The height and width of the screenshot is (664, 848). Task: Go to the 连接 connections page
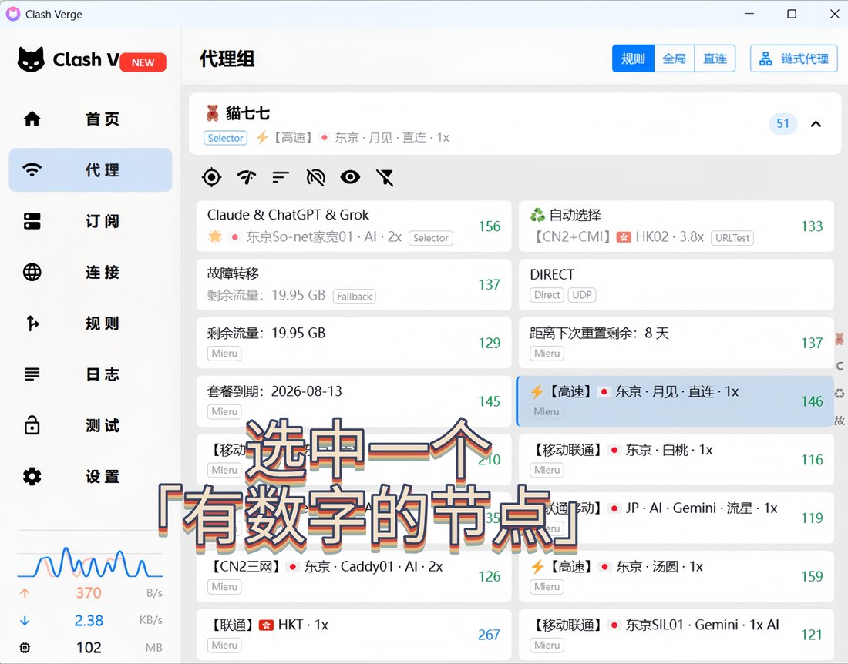pos(90,272)
